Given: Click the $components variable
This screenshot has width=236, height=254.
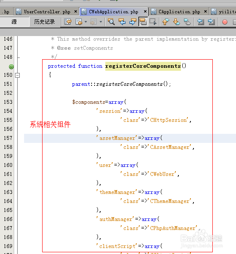Looking at the screenshot, I should click(89, 102).
